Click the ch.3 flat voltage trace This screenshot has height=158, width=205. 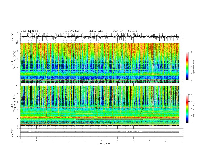click(100, 132)
